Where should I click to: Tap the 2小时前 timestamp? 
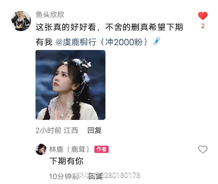click(48, 131)
